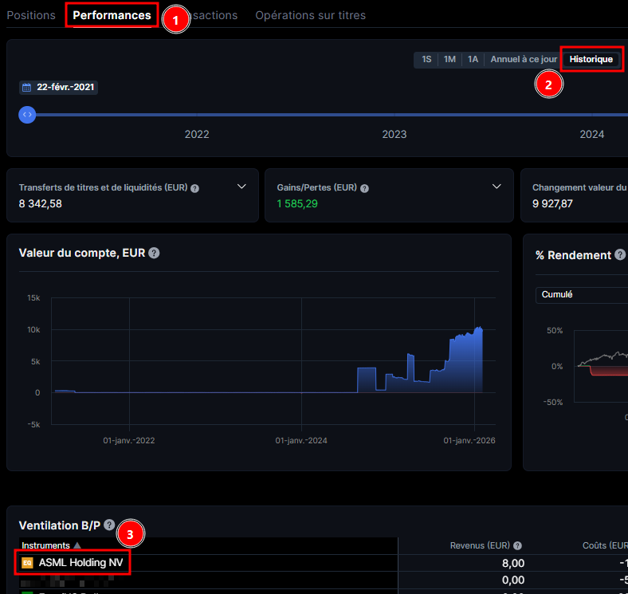
Task: Click help icon beside Gains/Pertes (EUR)
Action: (365, 189)
